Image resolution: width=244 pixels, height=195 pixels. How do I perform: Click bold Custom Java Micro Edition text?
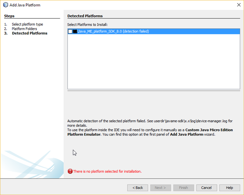pyautogui.click(x=209, y=130)
